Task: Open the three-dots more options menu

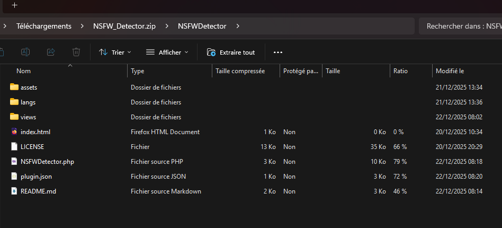Action: 278,52
